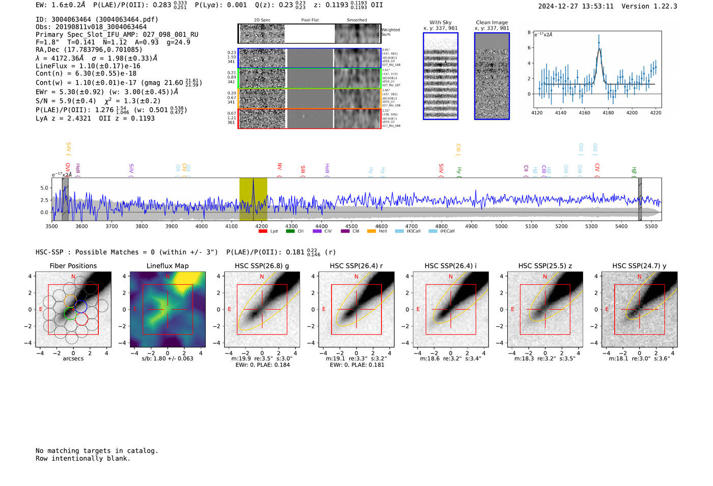713x486 pixels.
Task: Open the green-bordered 2D spectrum row
Action: 309,78
